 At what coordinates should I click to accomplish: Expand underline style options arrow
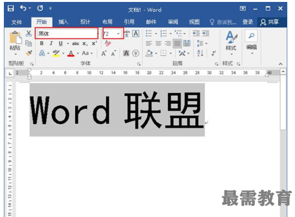click(x=68, y=44)
